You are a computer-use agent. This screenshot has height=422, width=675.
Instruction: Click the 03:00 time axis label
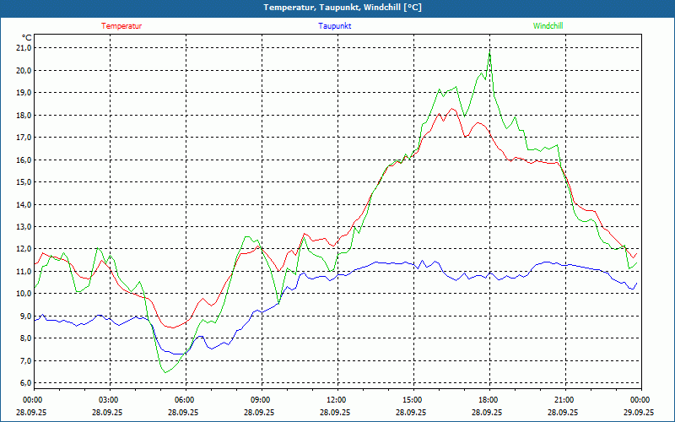tap(109, 400)
